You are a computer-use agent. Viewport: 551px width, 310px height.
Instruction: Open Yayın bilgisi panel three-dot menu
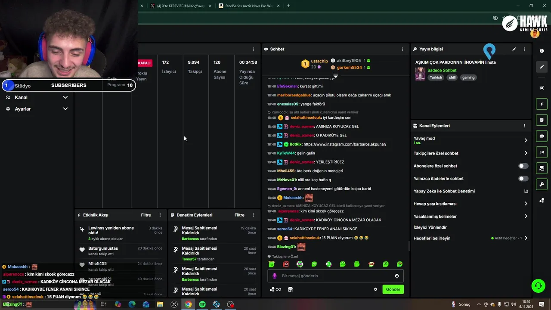pyautogui.click(x=524, y=49)
